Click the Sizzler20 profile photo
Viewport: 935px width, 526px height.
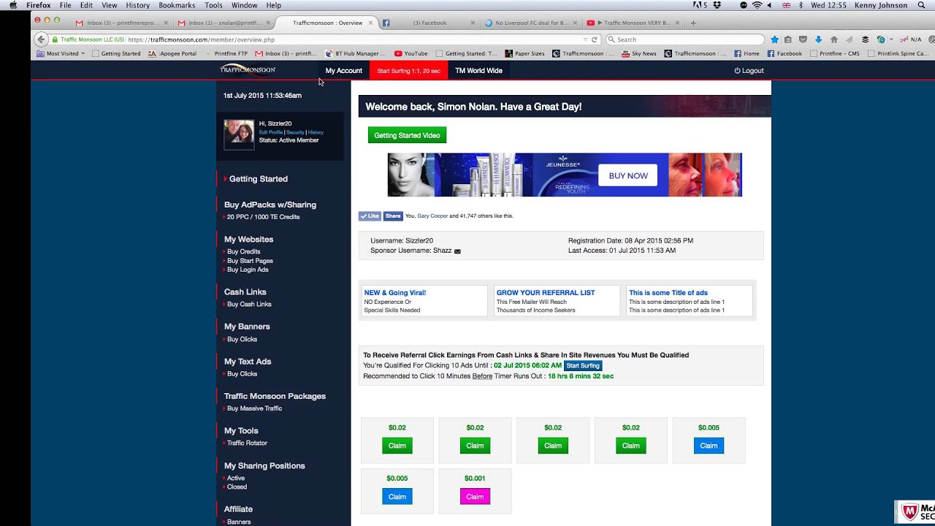239,134
